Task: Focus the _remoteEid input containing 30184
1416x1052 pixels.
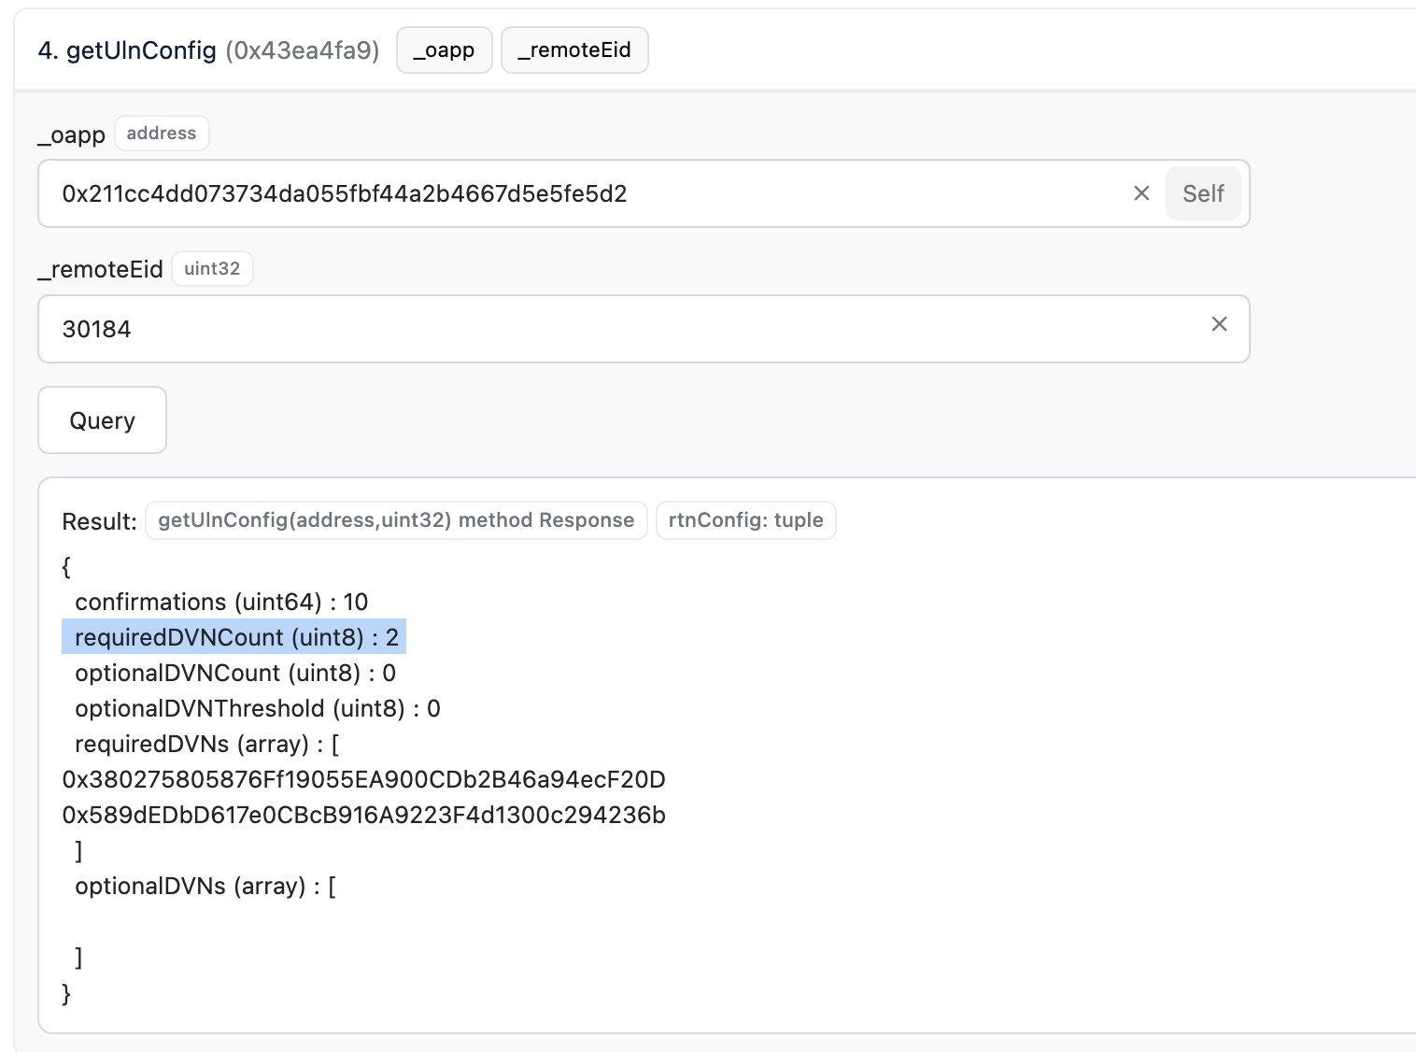Action: 616,329
